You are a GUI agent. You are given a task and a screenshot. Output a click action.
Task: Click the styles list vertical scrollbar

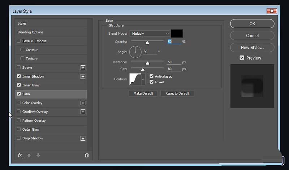click(89, 85)
